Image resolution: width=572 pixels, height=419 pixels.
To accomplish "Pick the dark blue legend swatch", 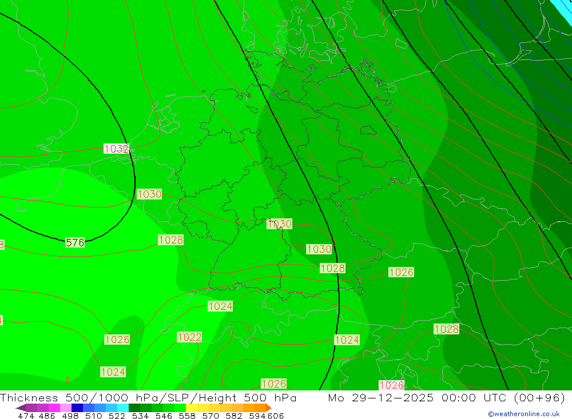I will click(77, 408).
